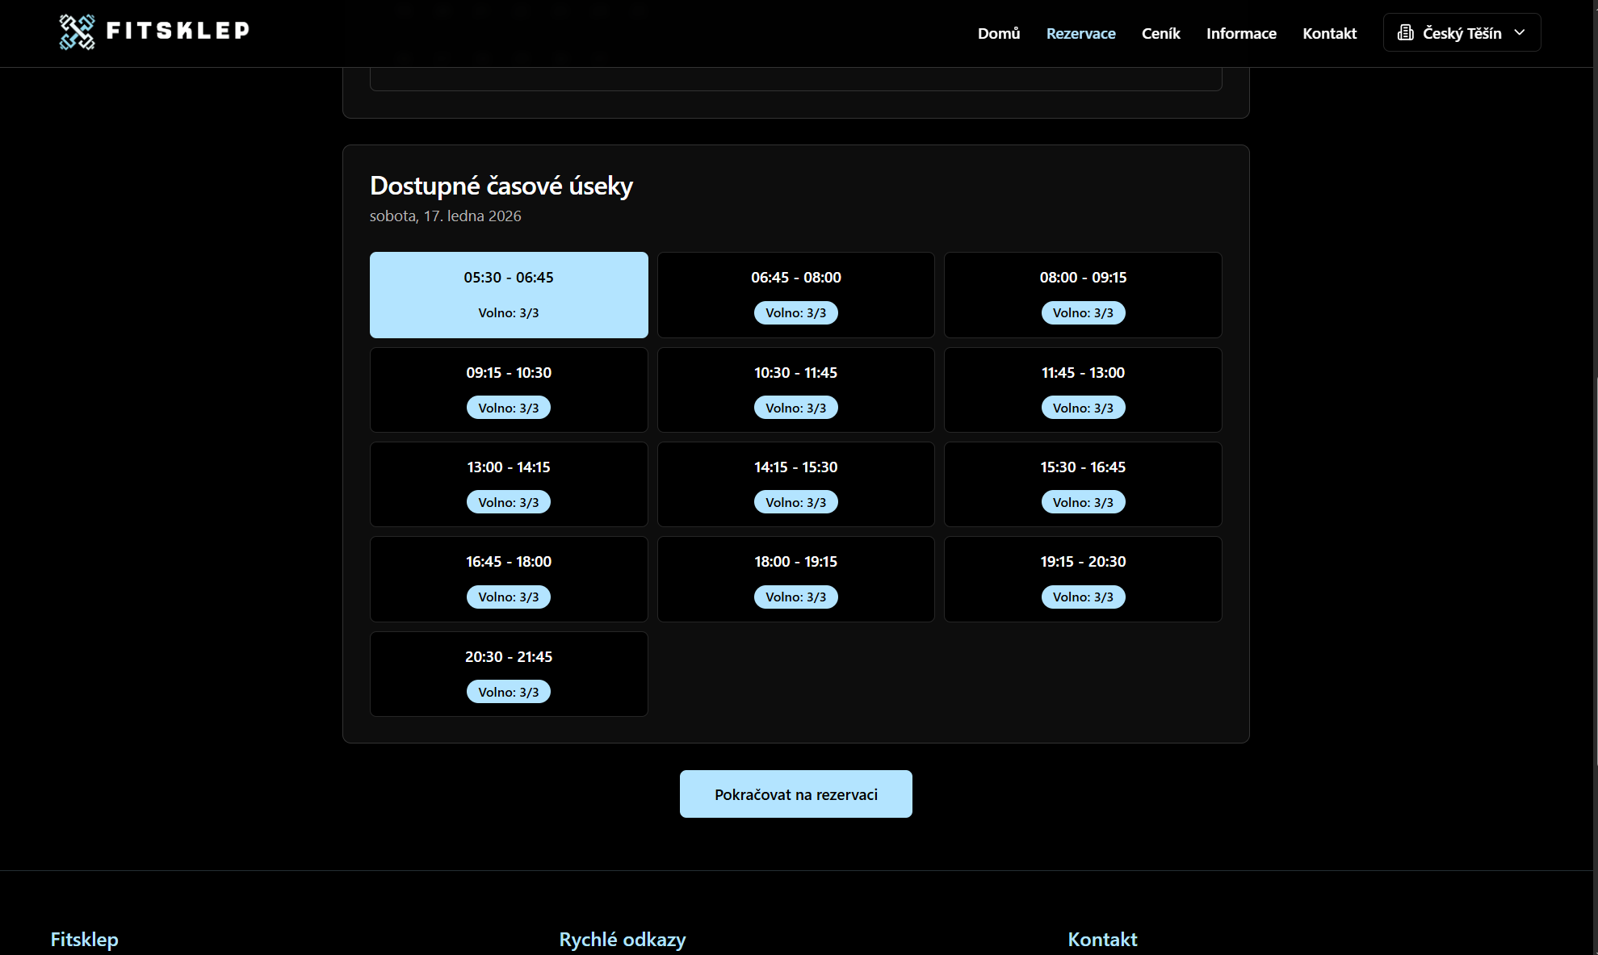The height and width of the screenshot is (955, 1598).
Task: Navigate to the Kontakt page in the header
Action: (x=1329, y=33)
